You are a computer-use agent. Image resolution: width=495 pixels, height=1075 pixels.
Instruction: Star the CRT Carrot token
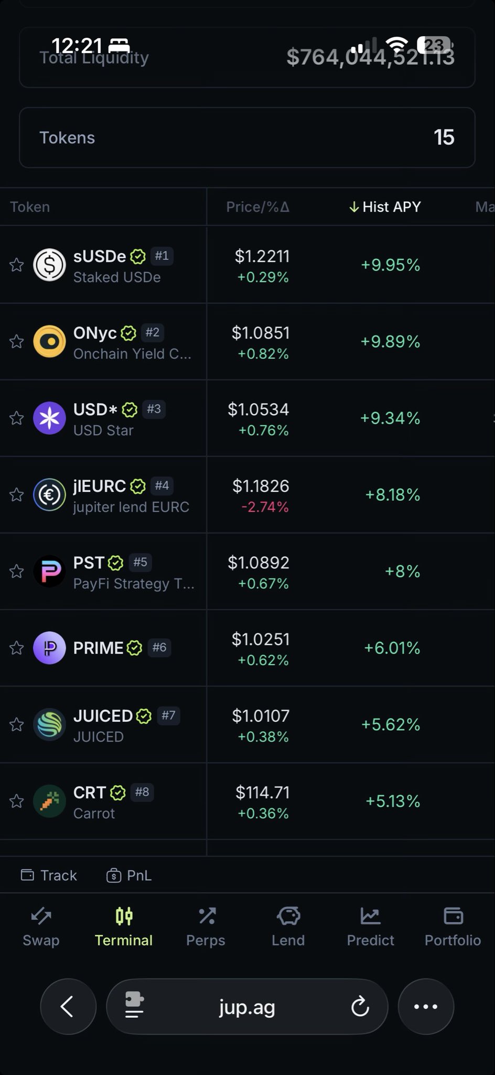[x=17, y=801]
